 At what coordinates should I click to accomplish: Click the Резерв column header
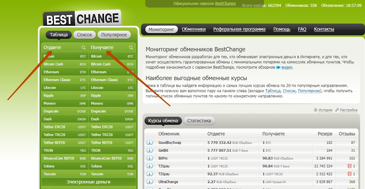(325, 134)
